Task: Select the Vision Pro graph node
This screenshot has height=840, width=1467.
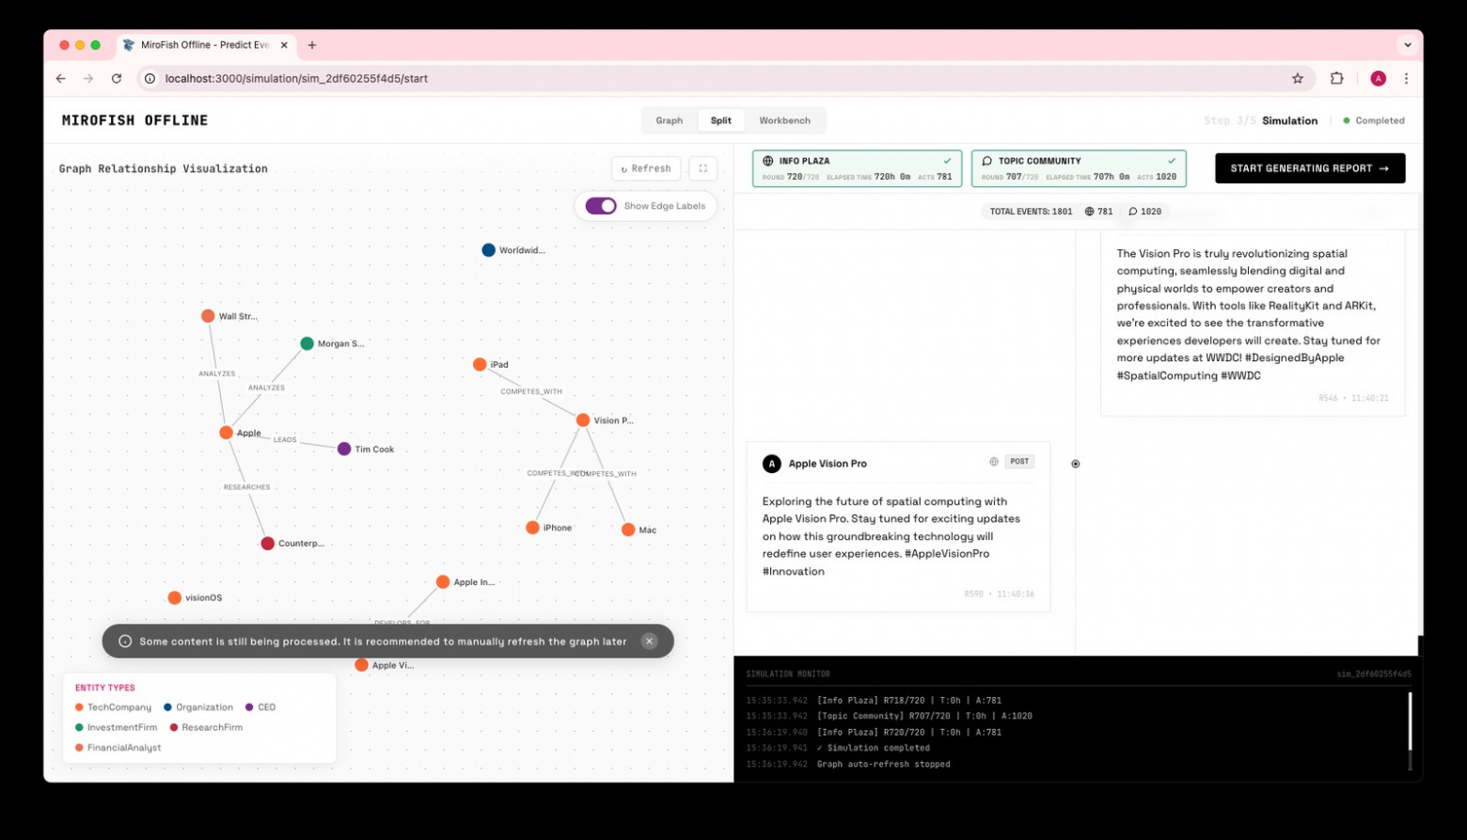Action: pyautogui.click(x=583, y=420)
